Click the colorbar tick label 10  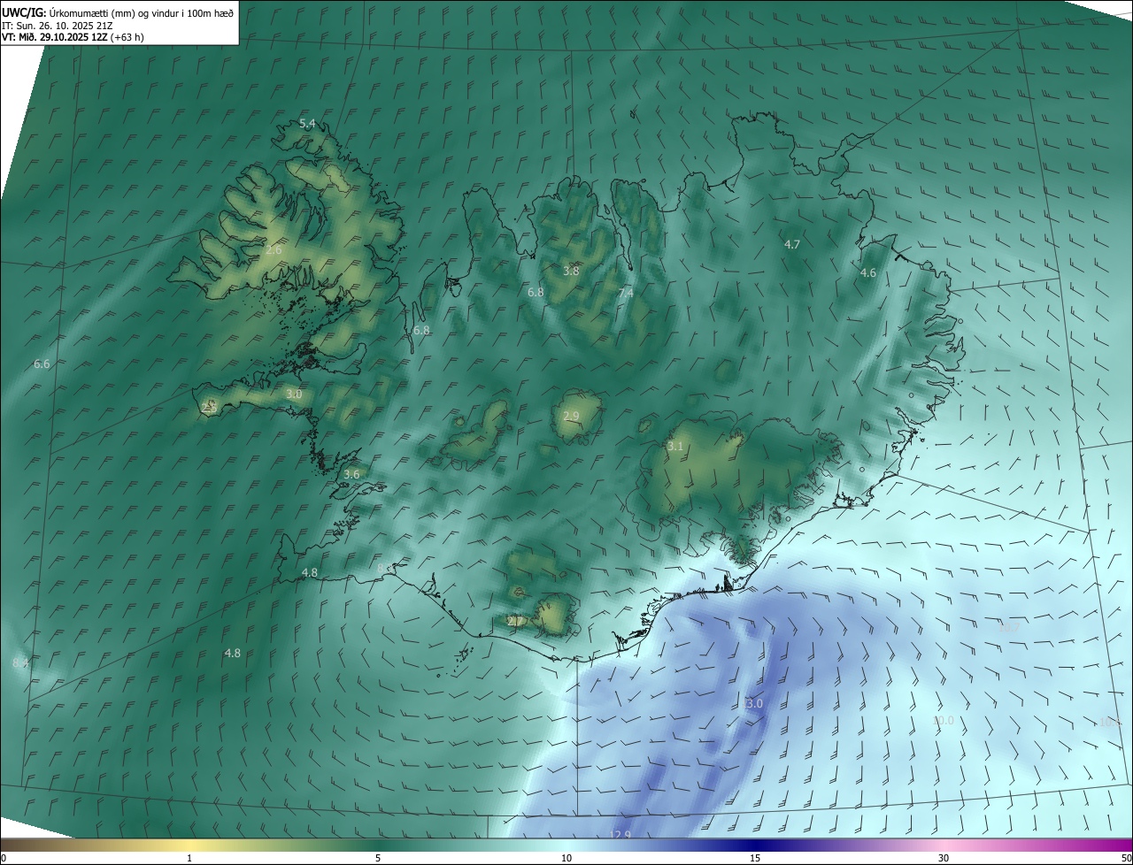pos(566,858)
